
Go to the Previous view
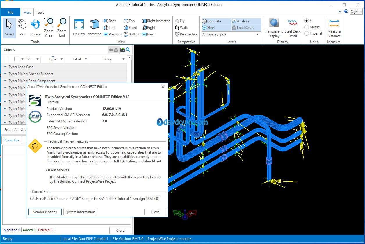point(113,34)
